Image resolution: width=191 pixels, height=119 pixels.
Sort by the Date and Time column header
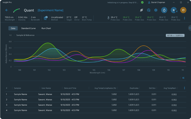(70, 88)
